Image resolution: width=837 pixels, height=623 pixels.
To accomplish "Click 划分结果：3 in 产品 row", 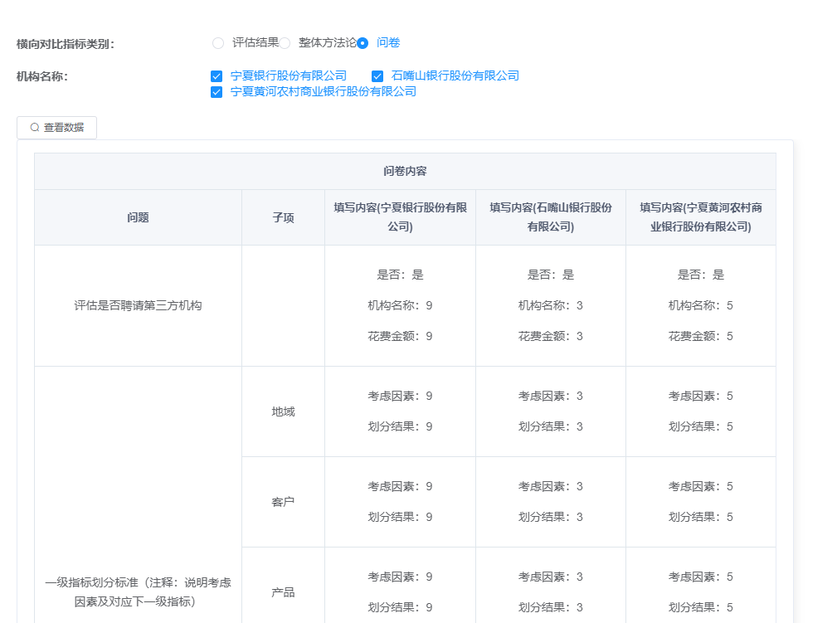I will point(551,607).
